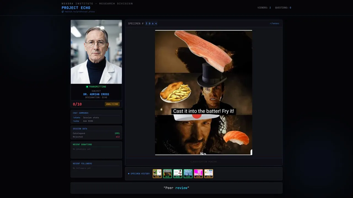The height and width of the screenshot is (198, 353).
Task: Open the r/memes subreddit link
Action: pos(274,24)
